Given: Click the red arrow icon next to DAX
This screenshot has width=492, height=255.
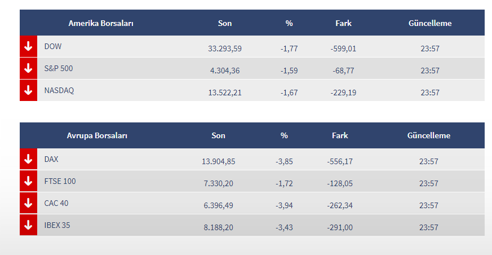Looking at the screenshot, I should click(28, 160).
